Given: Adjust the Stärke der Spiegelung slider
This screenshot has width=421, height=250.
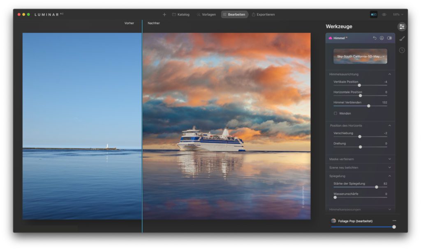Looking at the screenshot, I should point(376,187).
